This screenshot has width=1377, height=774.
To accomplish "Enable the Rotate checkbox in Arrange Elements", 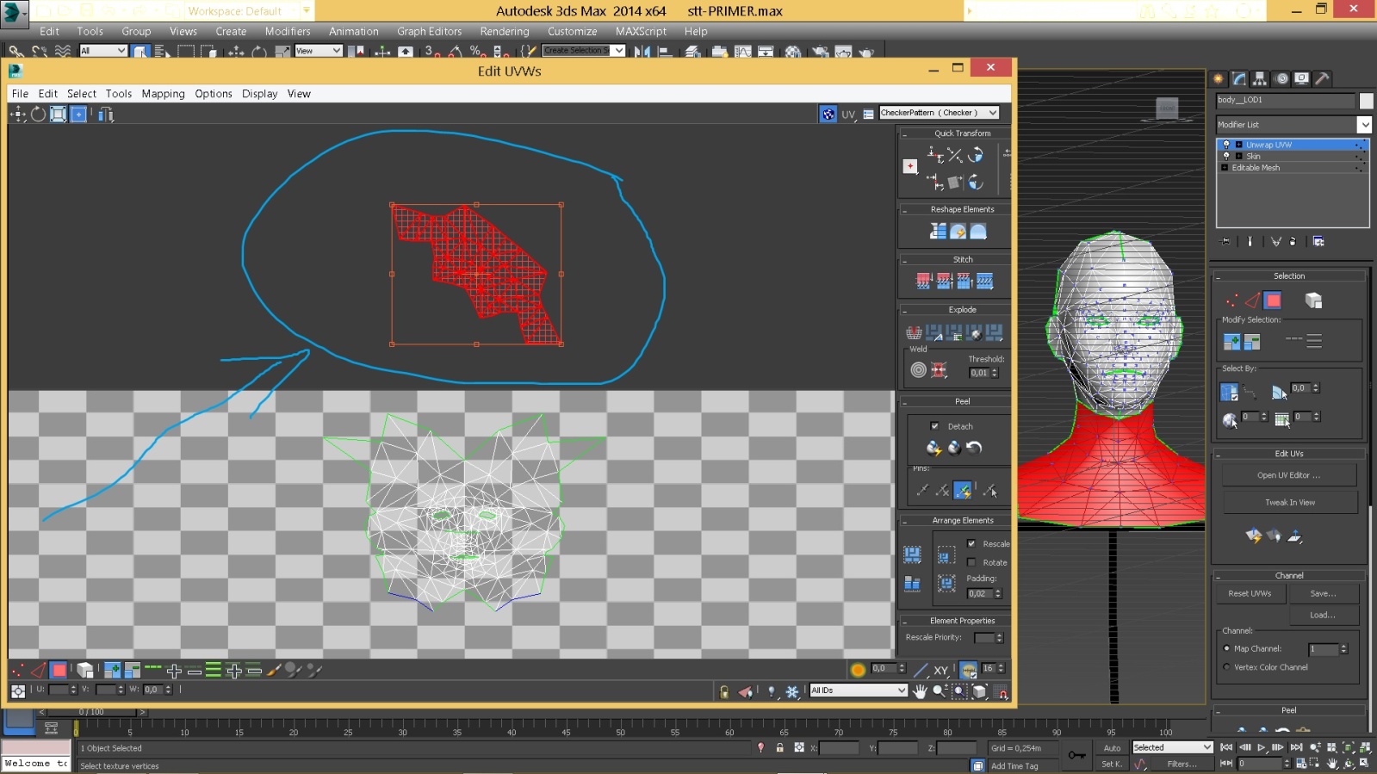I will 971,562.
